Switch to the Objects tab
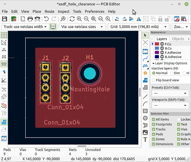Screen dimensions: 191x162 pos(178,39)
